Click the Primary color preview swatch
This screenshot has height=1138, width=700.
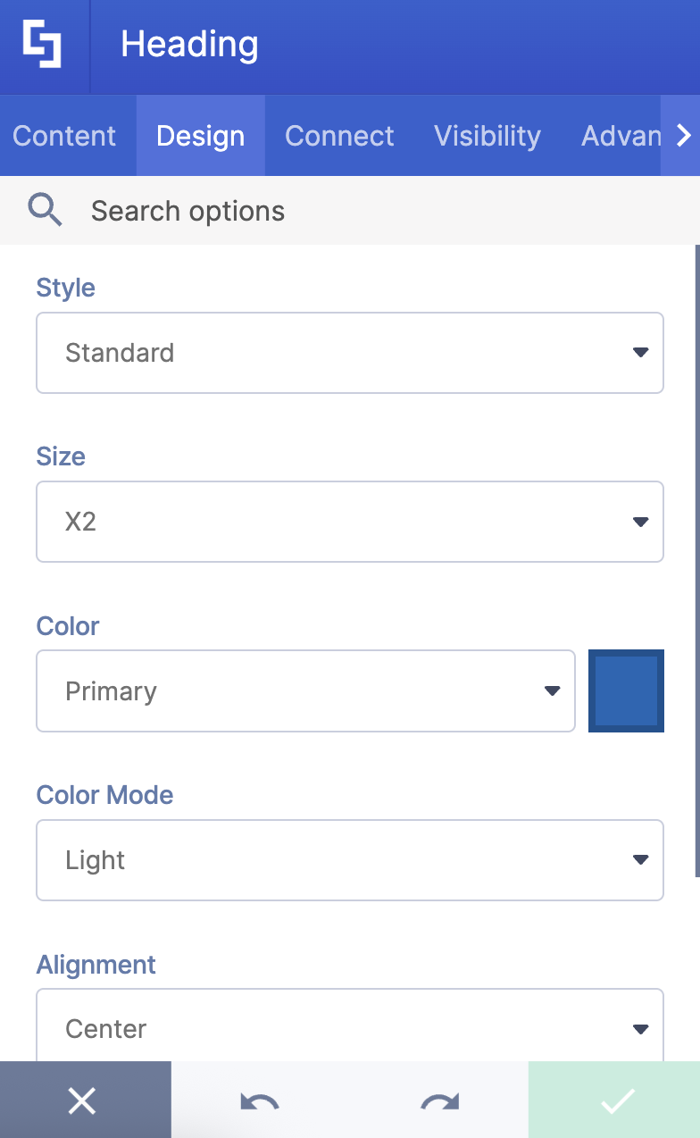click(626, 690)
